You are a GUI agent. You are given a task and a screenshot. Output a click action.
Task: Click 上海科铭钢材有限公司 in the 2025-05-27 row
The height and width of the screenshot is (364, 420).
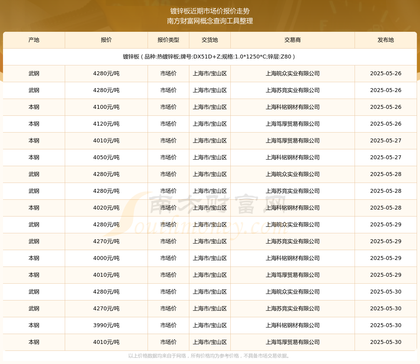[292, 157]
